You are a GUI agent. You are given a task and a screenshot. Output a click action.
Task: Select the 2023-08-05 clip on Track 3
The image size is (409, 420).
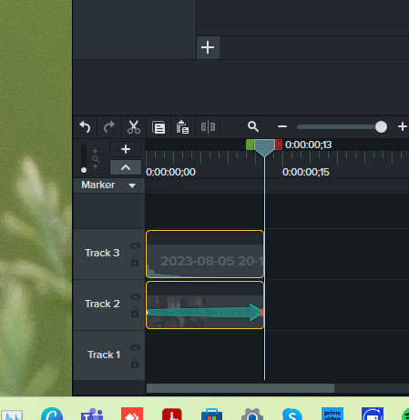click(x=205, y=254)
